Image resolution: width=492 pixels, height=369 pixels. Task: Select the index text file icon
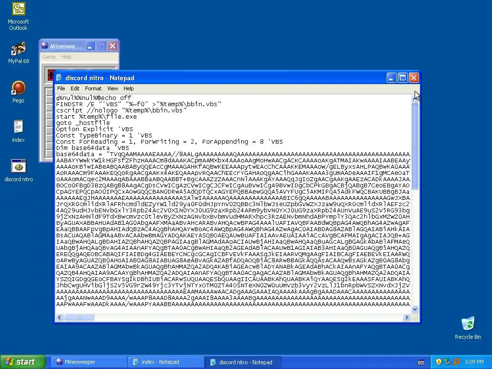point(18,131)
